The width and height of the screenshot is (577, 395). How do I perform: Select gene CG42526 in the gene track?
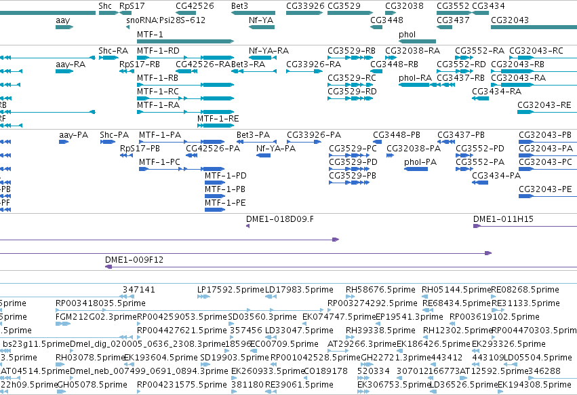click(x=186, y=13)
